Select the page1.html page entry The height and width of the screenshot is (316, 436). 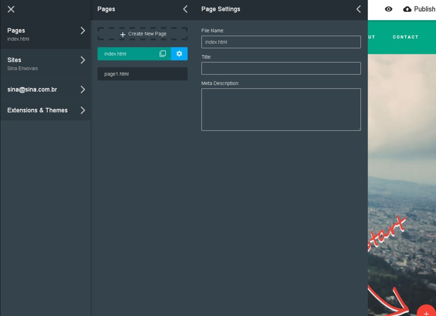click(142, 74)
